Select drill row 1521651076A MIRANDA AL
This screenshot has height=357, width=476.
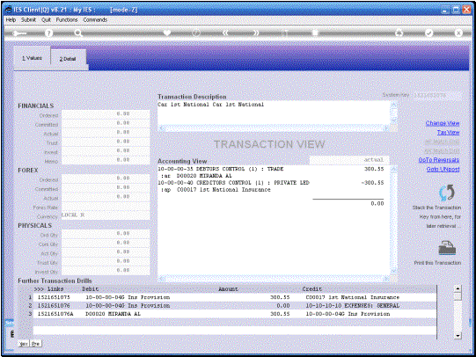point(234,314)
